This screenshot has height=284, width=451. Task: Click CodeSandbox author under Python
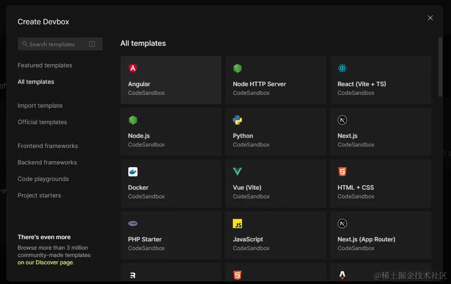251,145
